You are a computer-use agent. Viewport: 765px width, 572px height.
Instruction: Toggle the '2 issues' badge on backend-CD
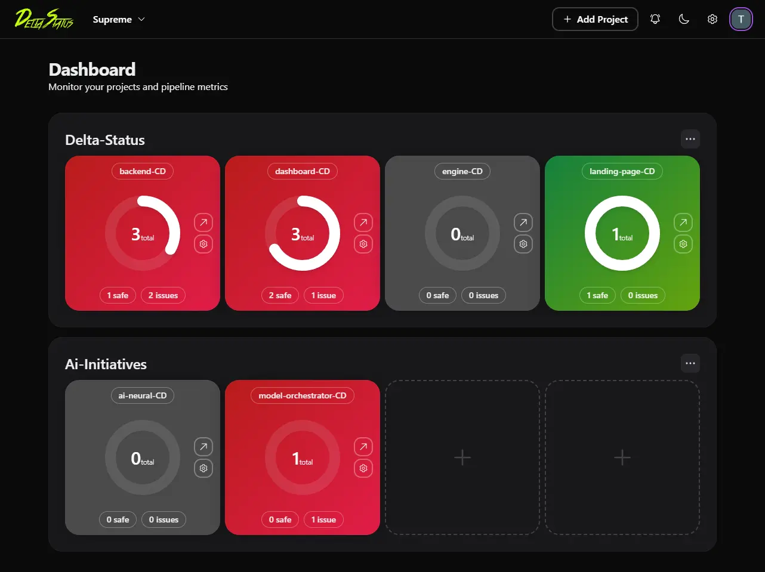pyautogui.click(x=163, y=295)
